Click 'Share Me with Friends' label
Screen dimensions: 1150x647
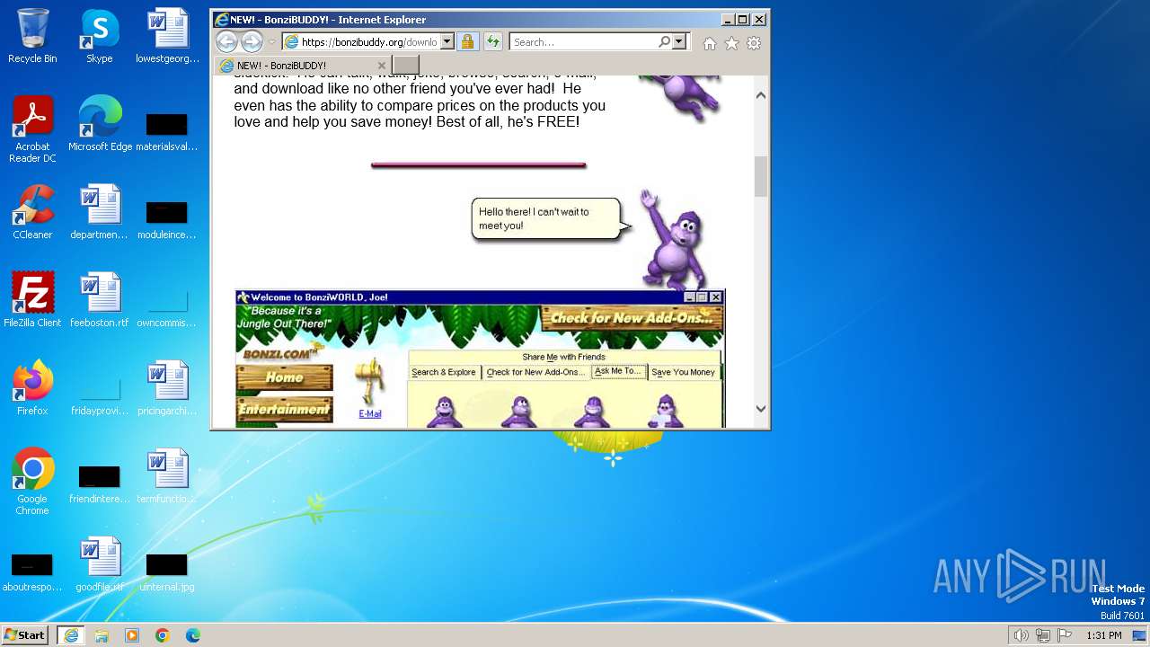click(x=564, y=357)
